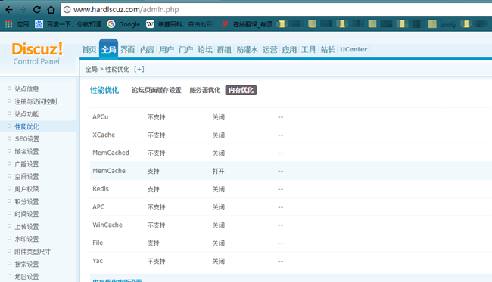Screen dimensions: 492x282
Task: Click 全局 in the breadcrumb
Action: (x=92, y=69)
